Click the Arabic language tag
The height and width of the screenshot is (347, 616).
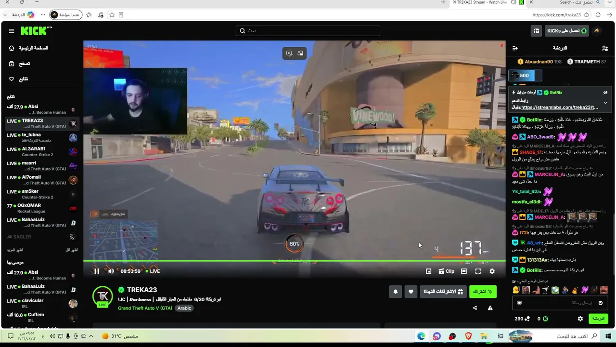tap(184, 308)
